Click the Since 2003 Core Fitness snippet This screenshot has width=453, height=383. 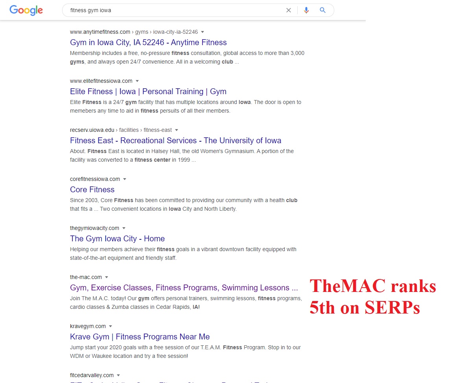(x=184, y=204)
